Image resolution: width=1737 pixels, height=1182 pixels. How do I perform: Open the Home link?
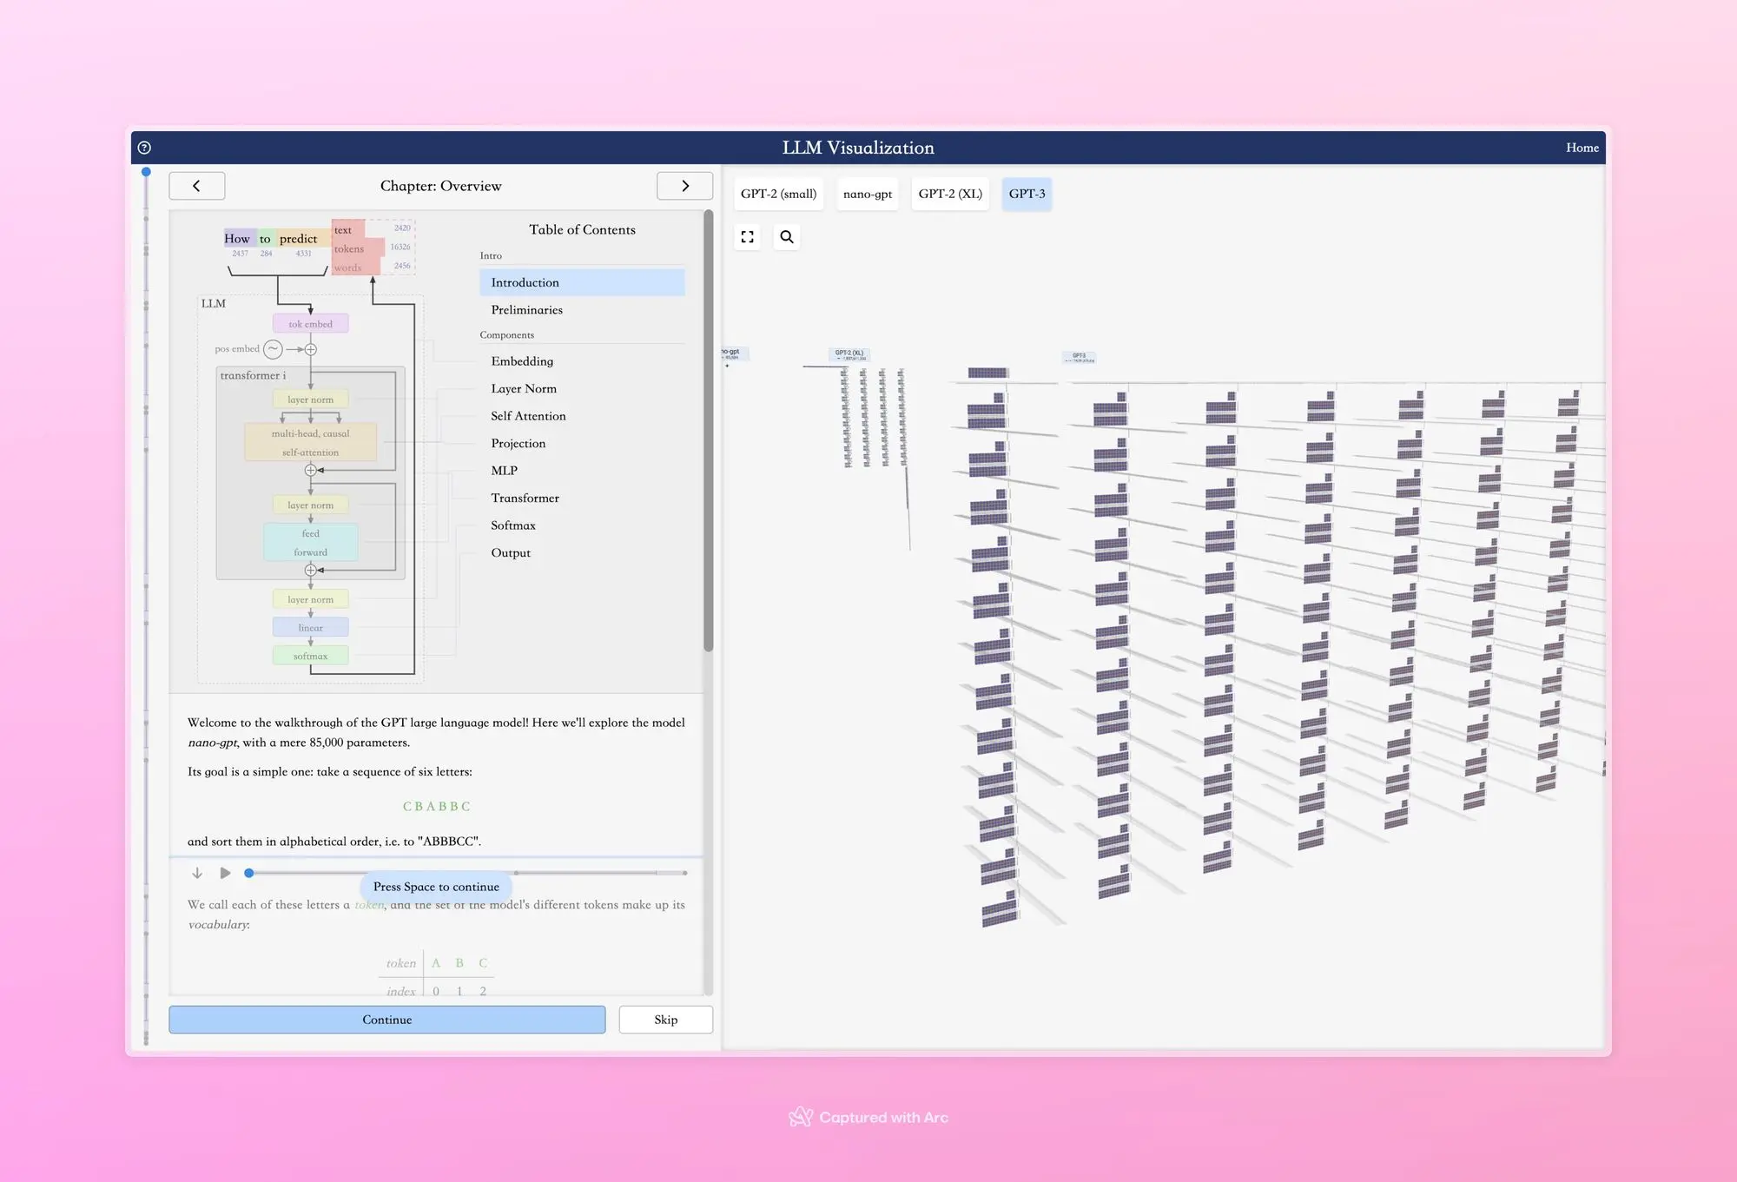[x=1582, y=148]
